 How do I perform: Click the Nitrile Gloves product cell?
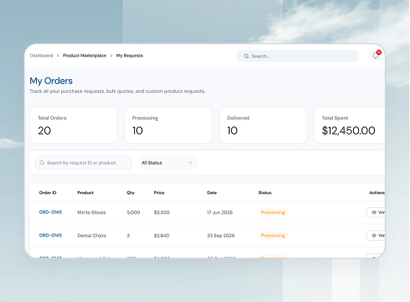click(x=92, y=212)
